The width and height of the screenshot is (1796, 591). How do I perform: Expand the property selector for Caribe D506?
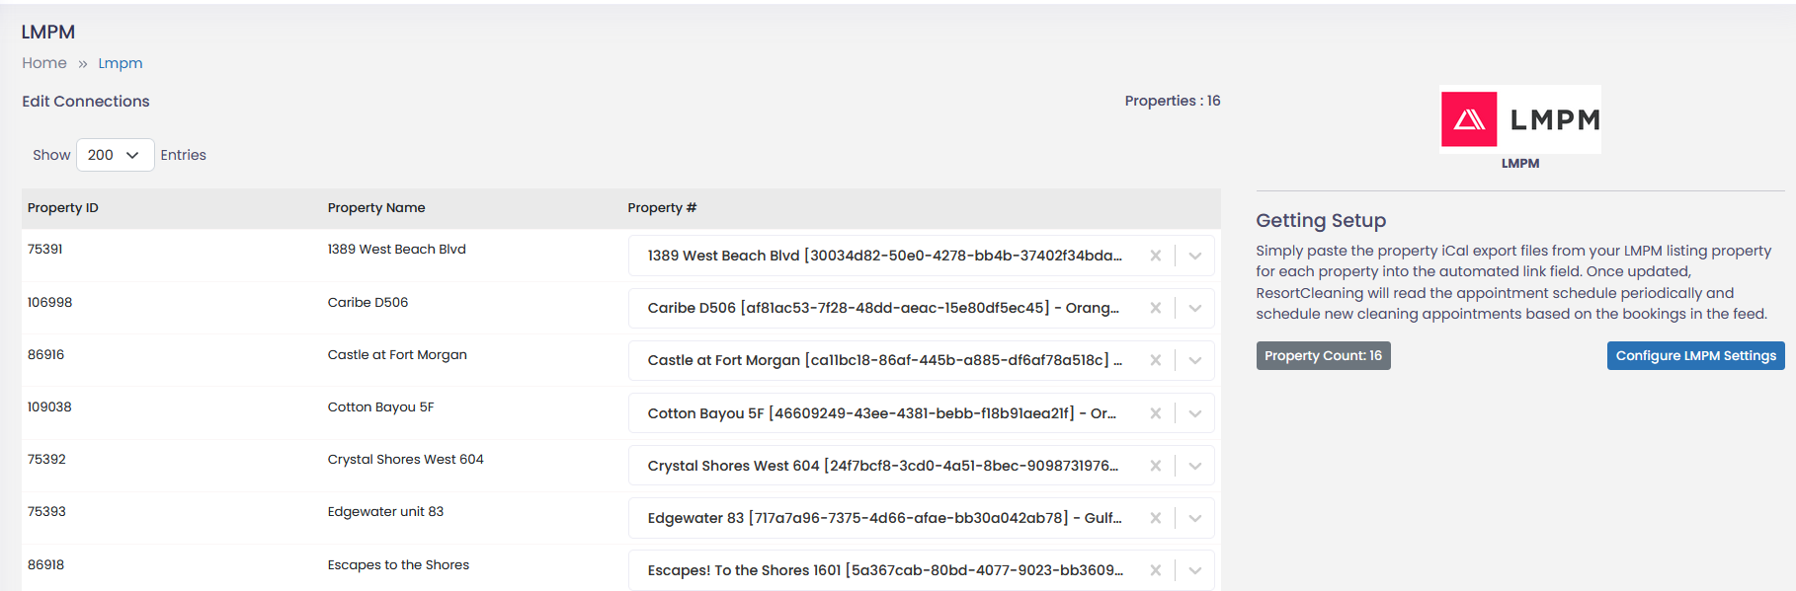coord(1194,308)
